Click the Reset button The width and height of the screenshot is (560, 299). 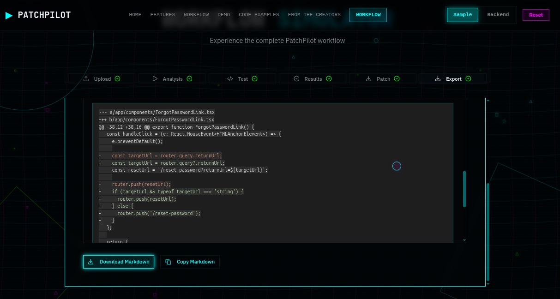click(536, 15)
